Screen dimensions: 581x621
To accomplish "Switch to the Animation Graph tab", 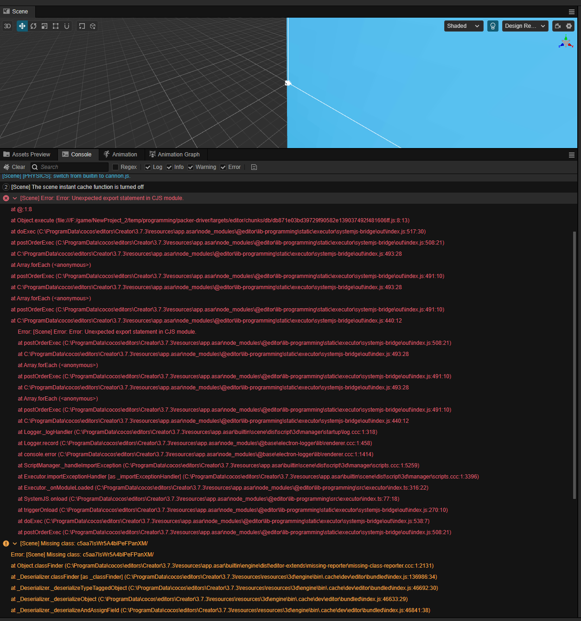I will (174, 155).
